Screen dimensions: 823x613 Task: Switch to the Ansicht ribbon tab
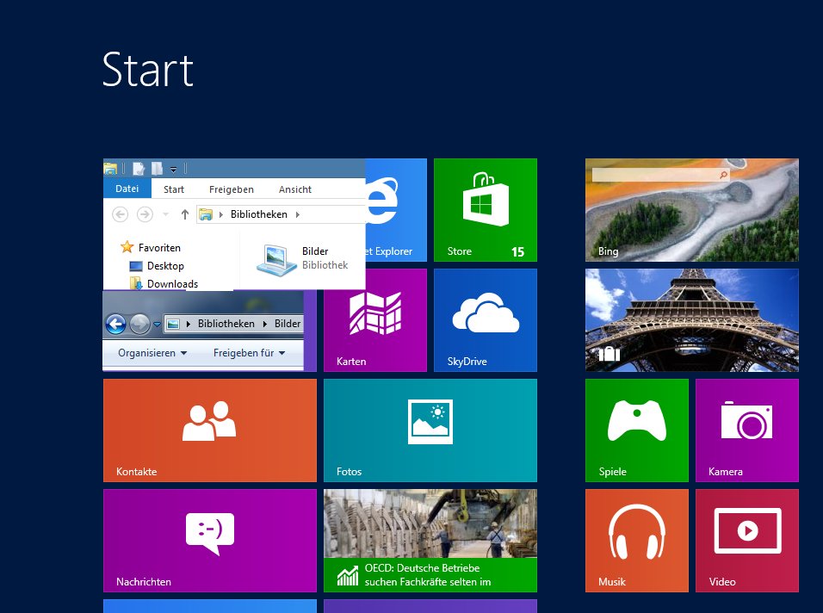pyautogui.click(x=295, y=189)
